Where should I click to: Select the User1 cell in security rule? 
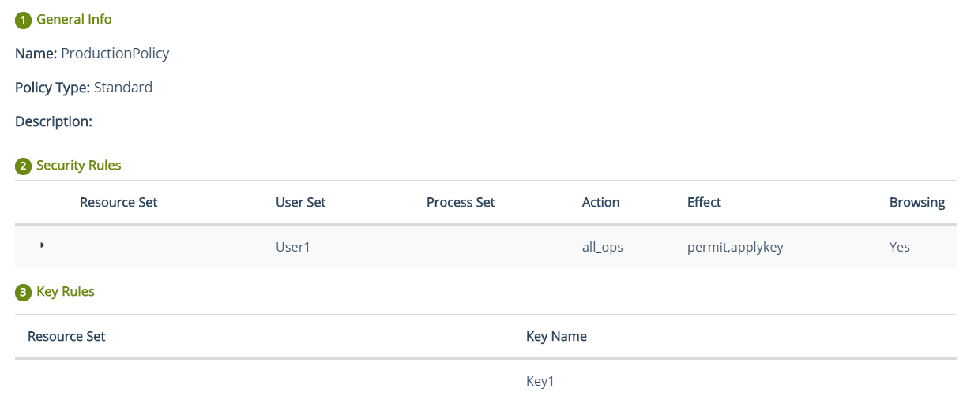click(x=293, y=247)
